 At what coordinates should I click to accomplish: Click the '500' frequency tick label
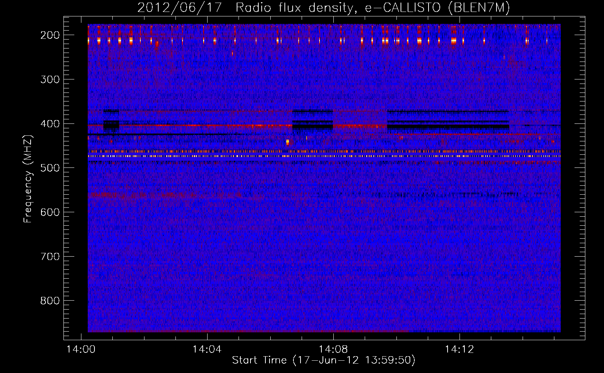50,168
